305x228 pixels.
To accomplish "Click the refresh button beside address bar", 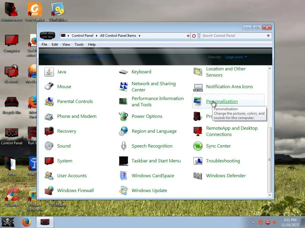I will (194, 36).
